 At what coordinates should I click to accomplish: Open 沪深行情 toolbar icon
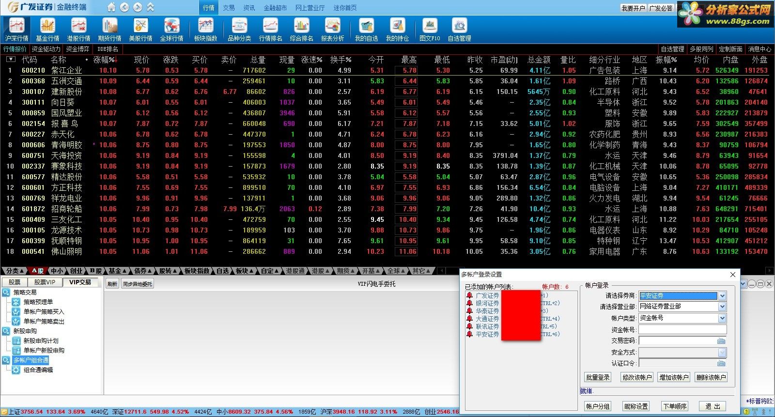[x=17, y=29]
